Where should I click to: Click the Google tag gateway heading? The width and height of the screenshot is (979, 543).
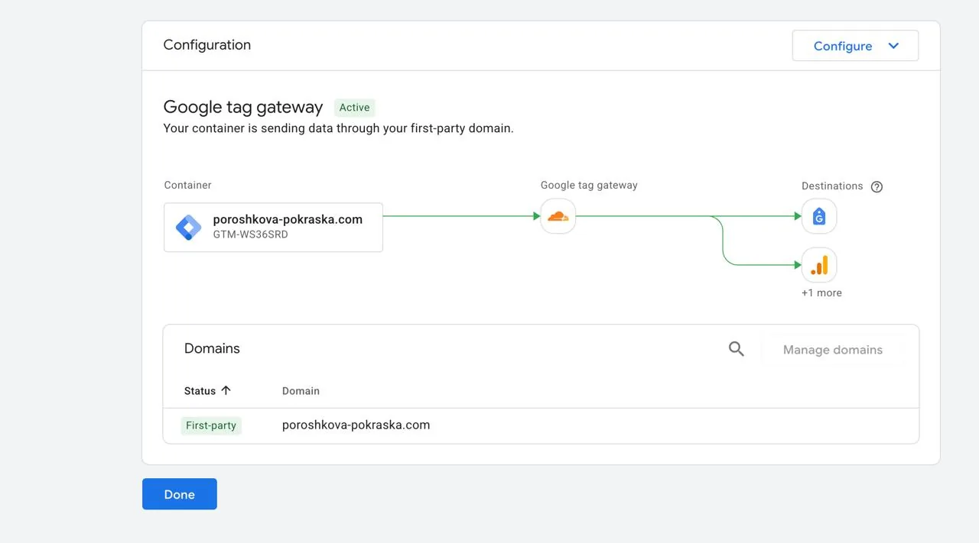(x=243, y=107)
